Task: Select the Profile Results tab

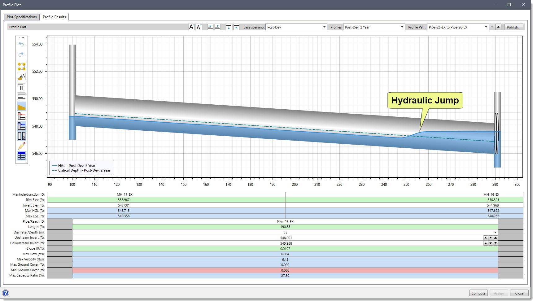Action: [54, 17]
